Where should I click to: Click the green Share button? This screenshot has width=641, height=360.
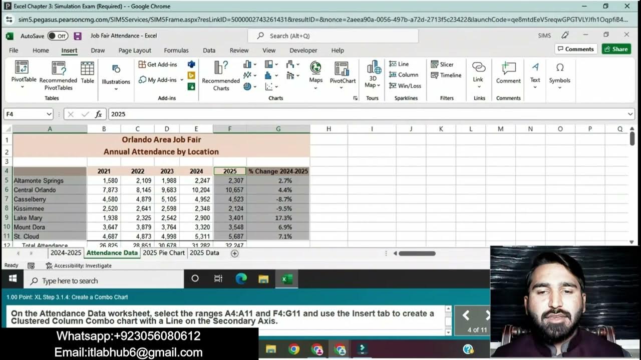[616, 49]
